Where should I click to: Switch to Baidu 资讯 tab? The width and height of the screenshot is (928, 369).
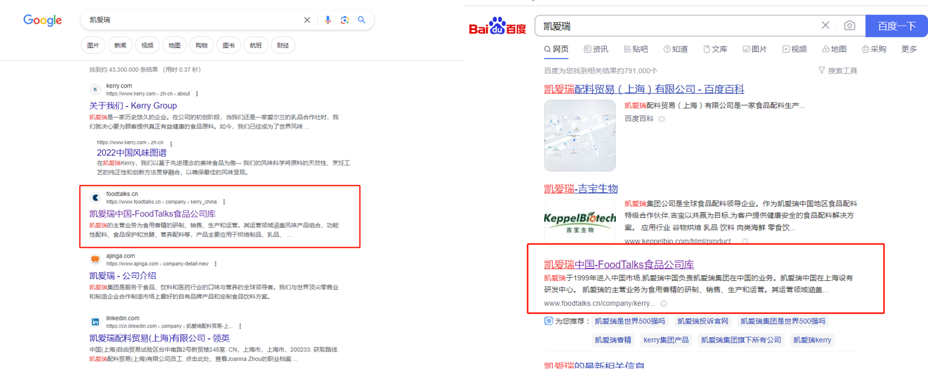pyautogui.click(x=595, y=49)
